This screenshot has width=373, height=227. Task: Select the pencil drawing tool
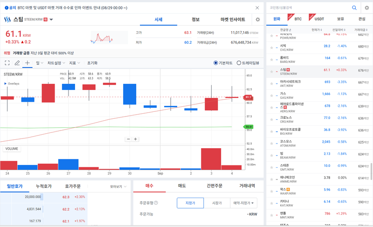17,63
